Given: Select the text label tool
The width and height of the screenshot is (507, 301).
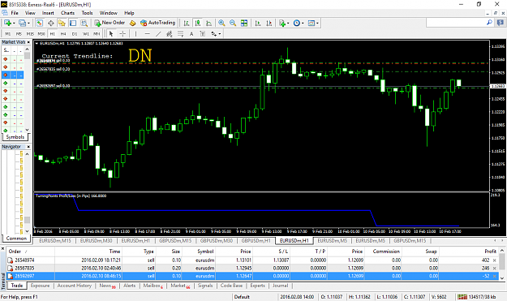Looking at the screenshot, I should (203, 33).
